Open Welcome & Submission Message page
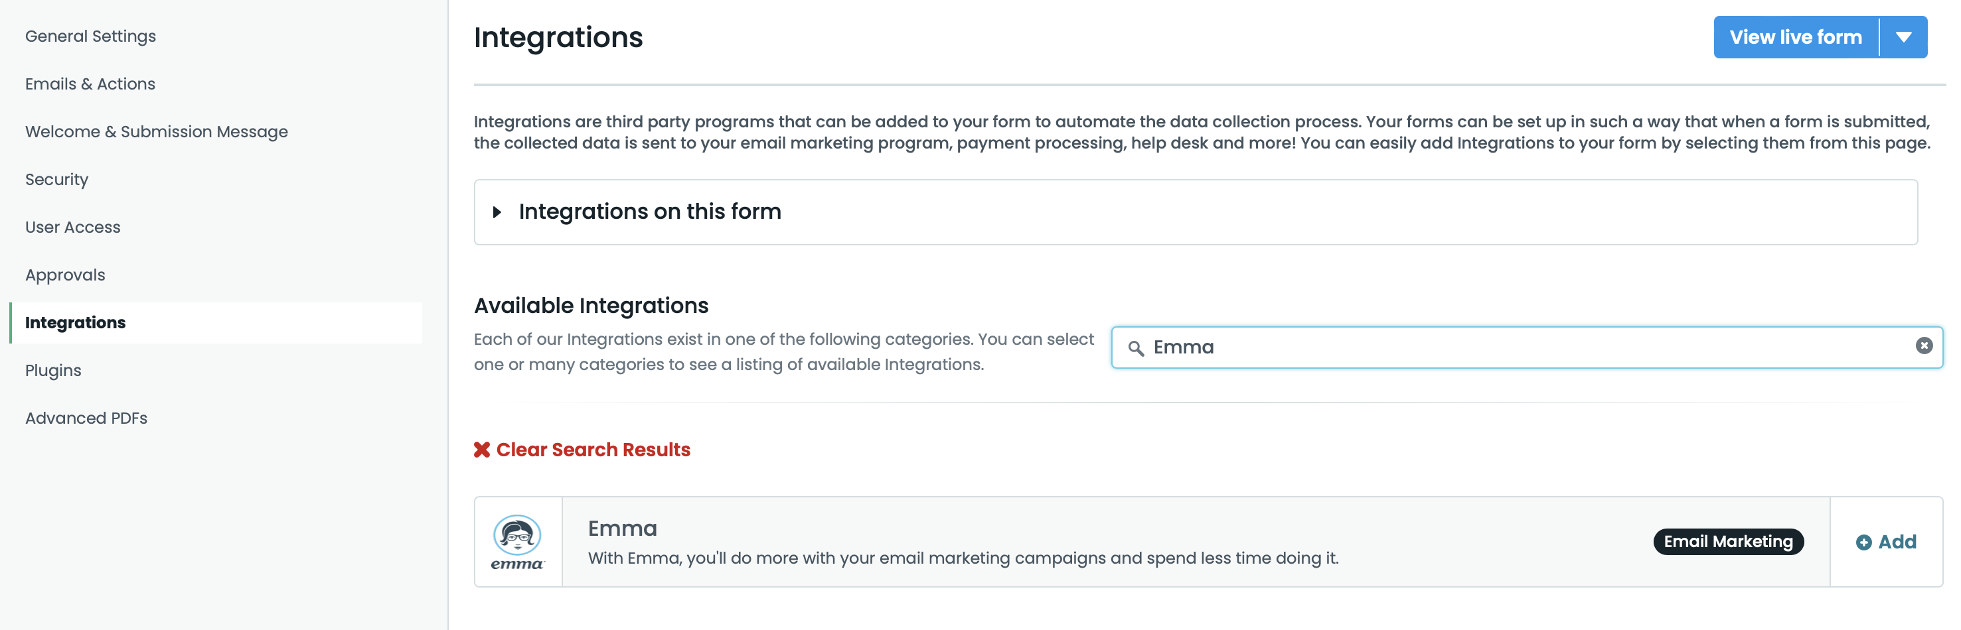The height and width of the screenshot is (630, 1961). click(x=156, y=131)
